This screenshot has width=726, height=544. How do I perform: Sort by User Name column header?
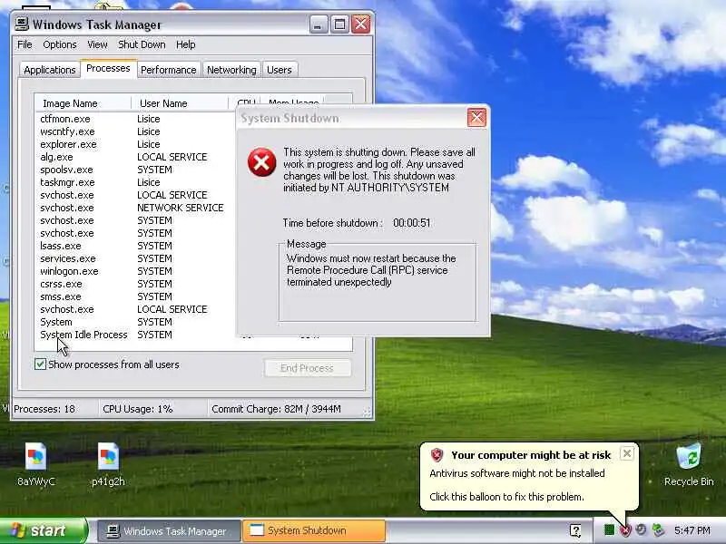pyautogui.click(x=180, y=103)
